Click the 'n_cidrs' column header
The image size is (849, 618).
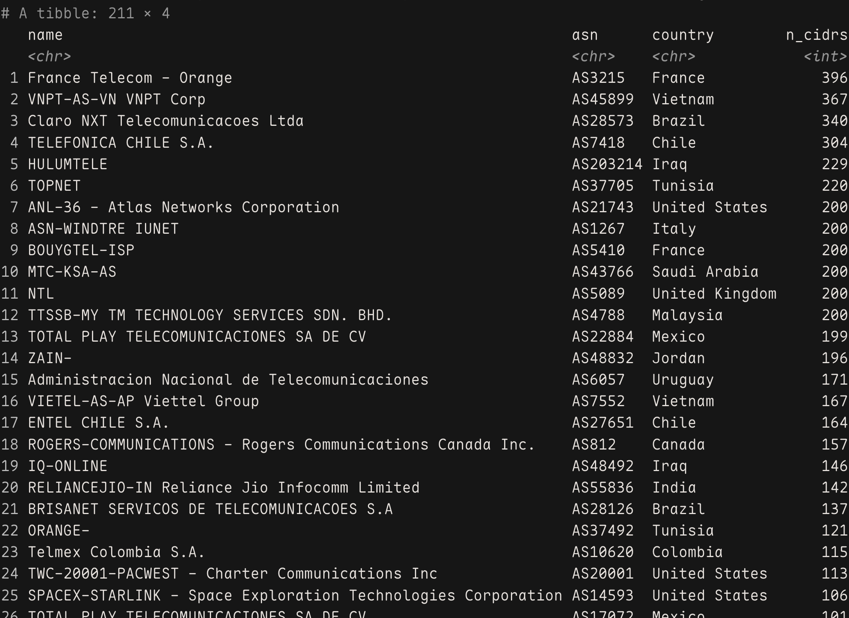coord(817,35)
